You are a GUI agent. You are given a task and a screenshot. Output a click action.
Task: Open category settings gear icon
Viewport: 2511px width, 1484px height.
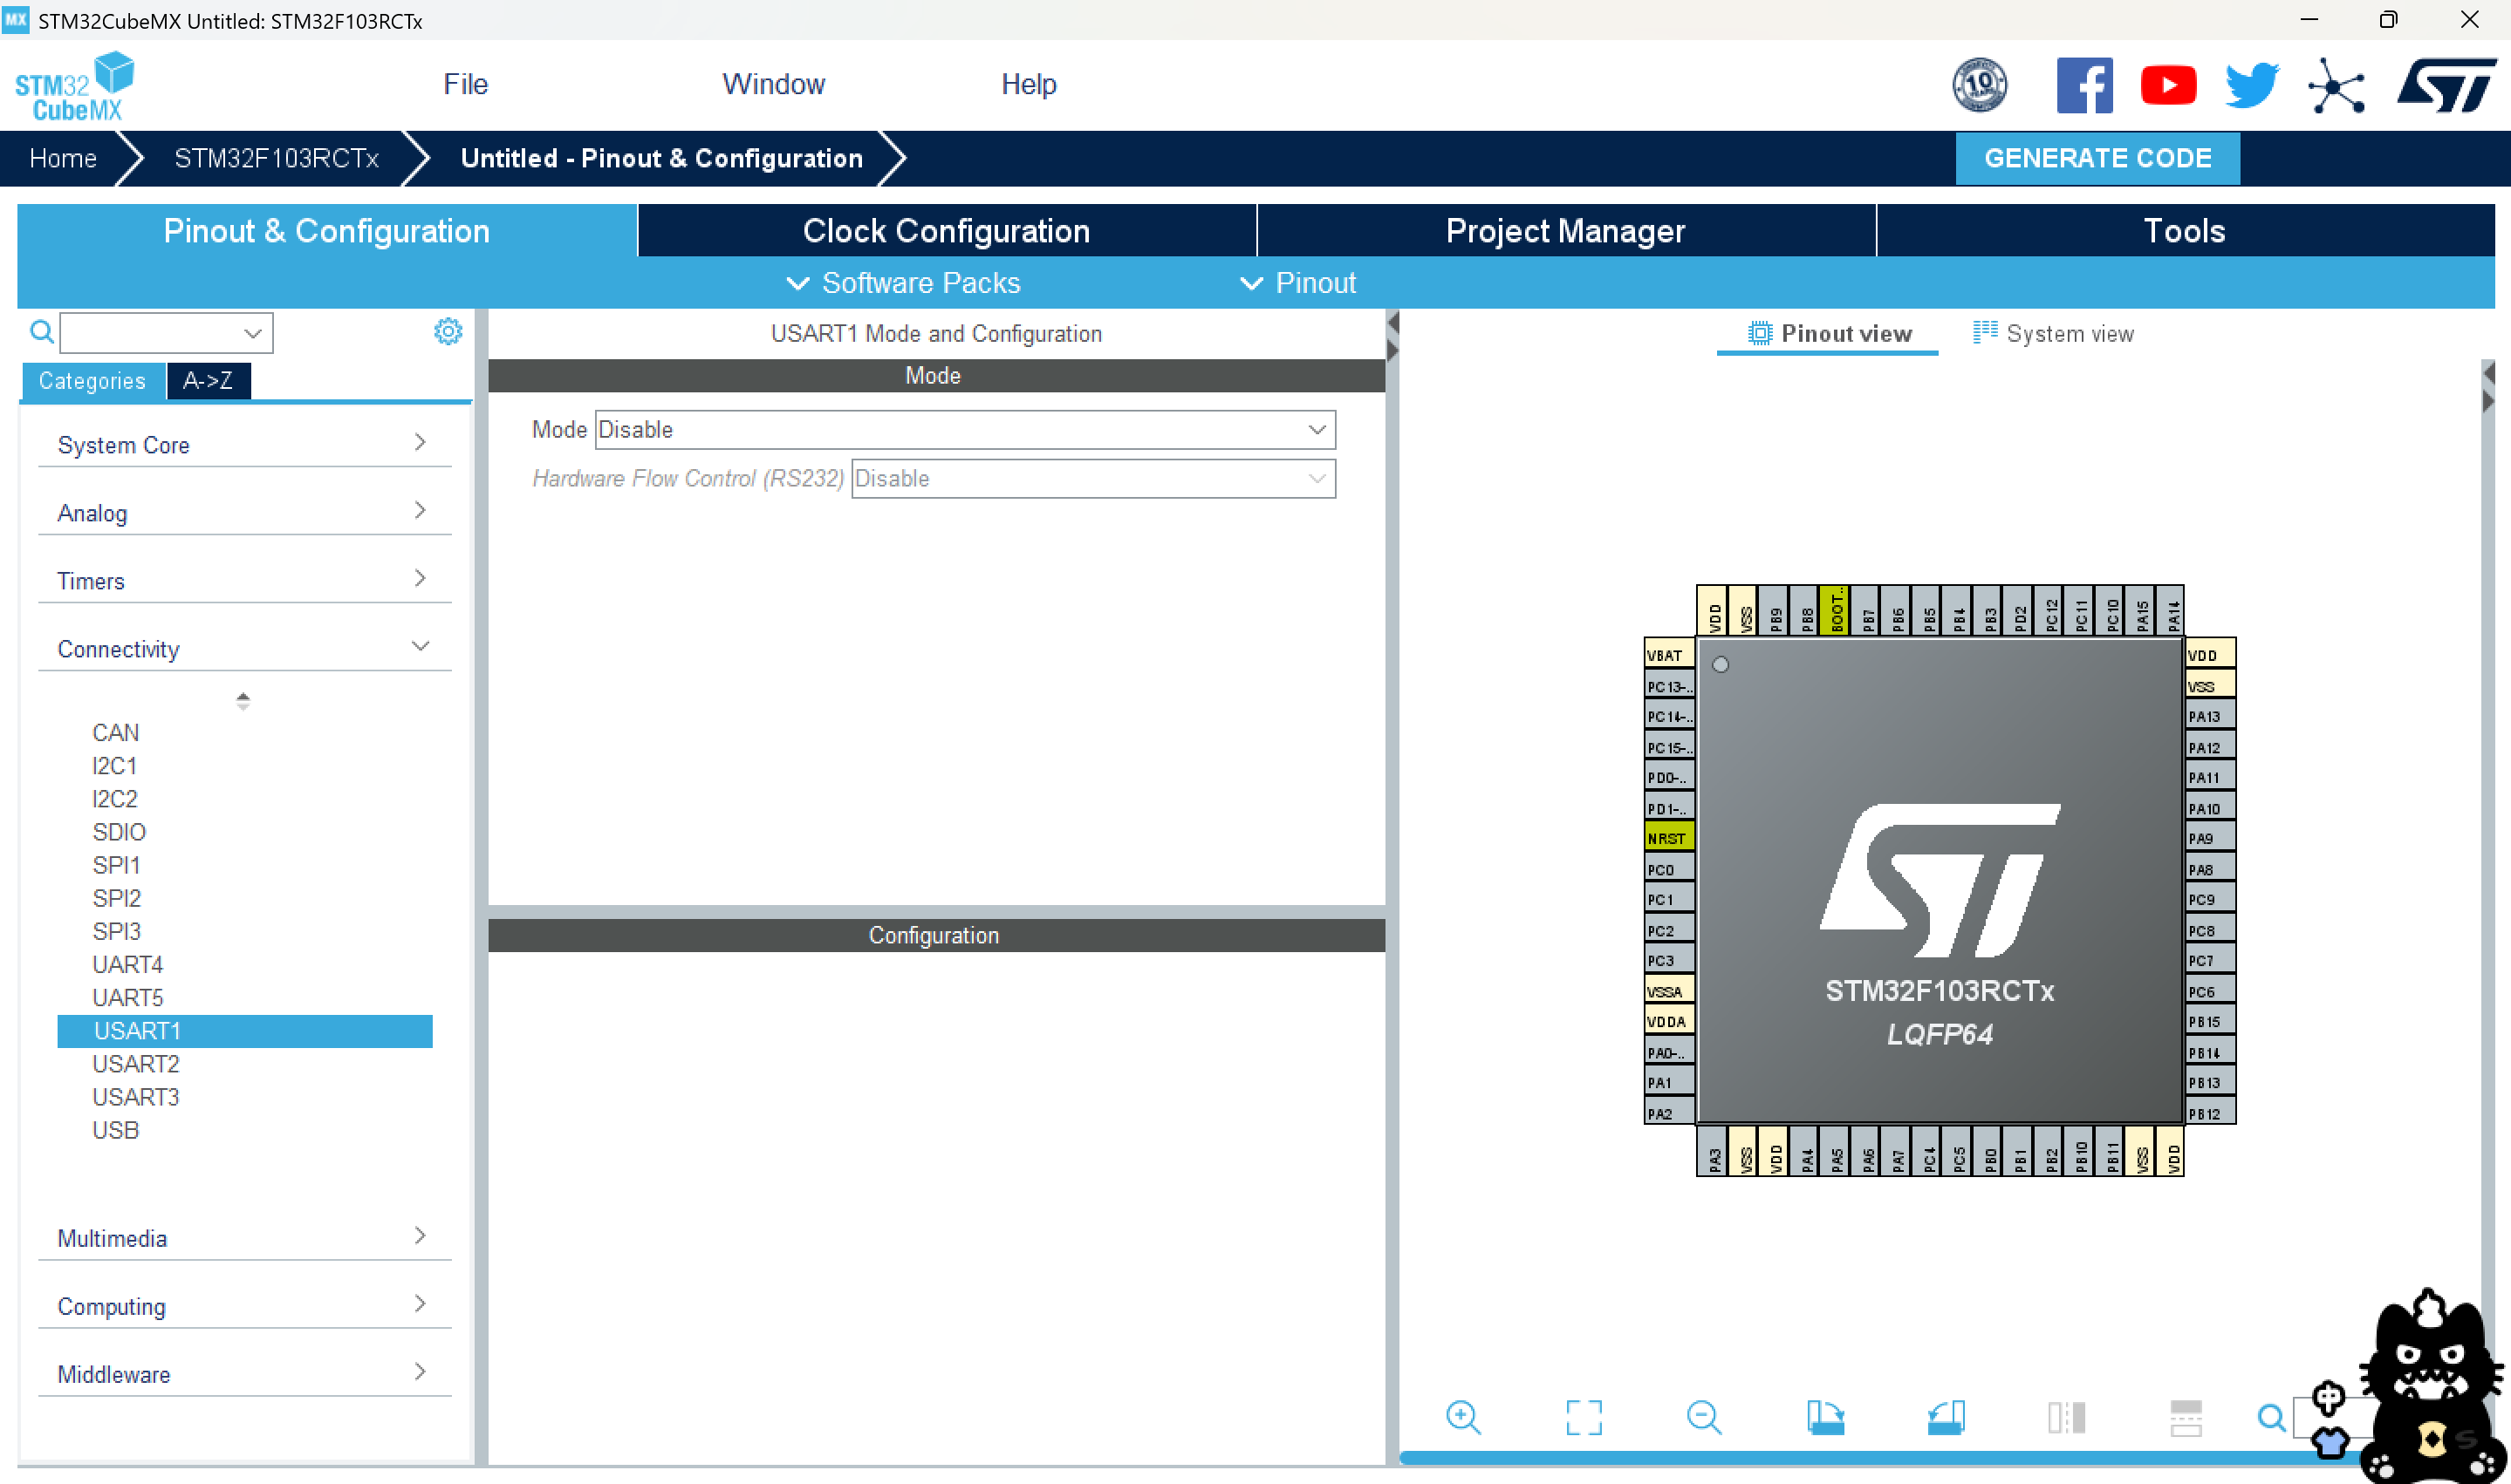pos(448,331)
